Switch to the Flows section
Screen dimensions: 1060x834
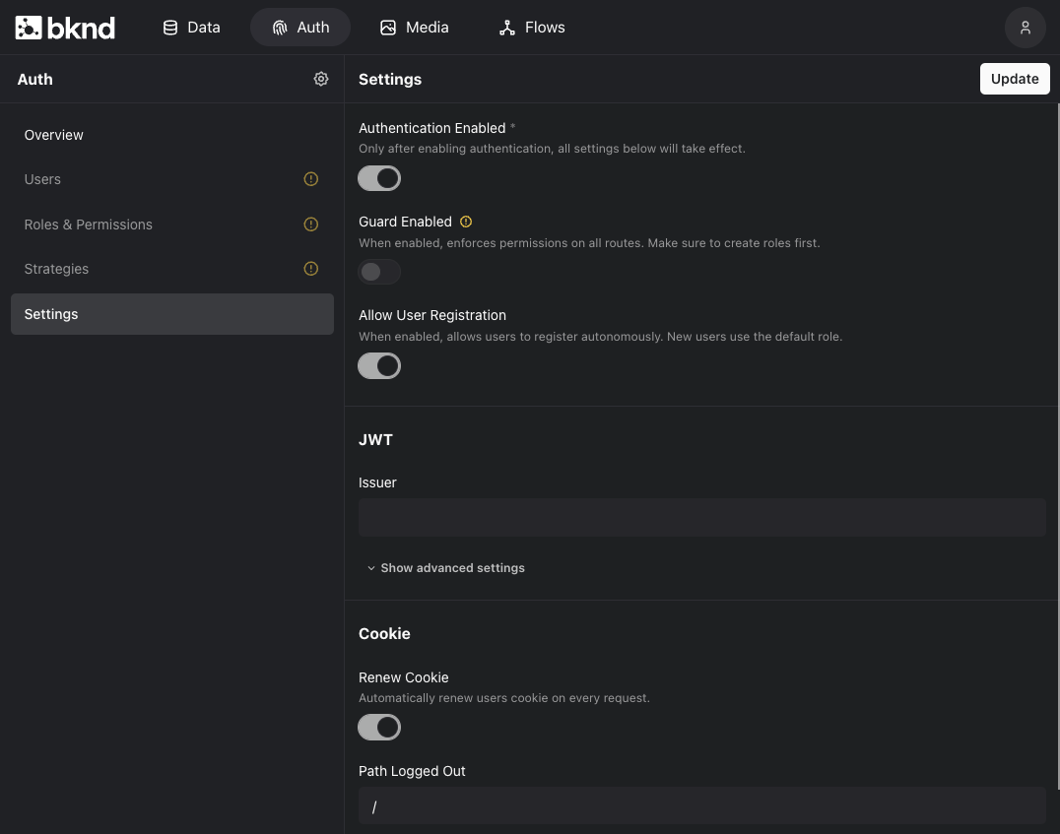pyautogui.click(x=532, y=28)
